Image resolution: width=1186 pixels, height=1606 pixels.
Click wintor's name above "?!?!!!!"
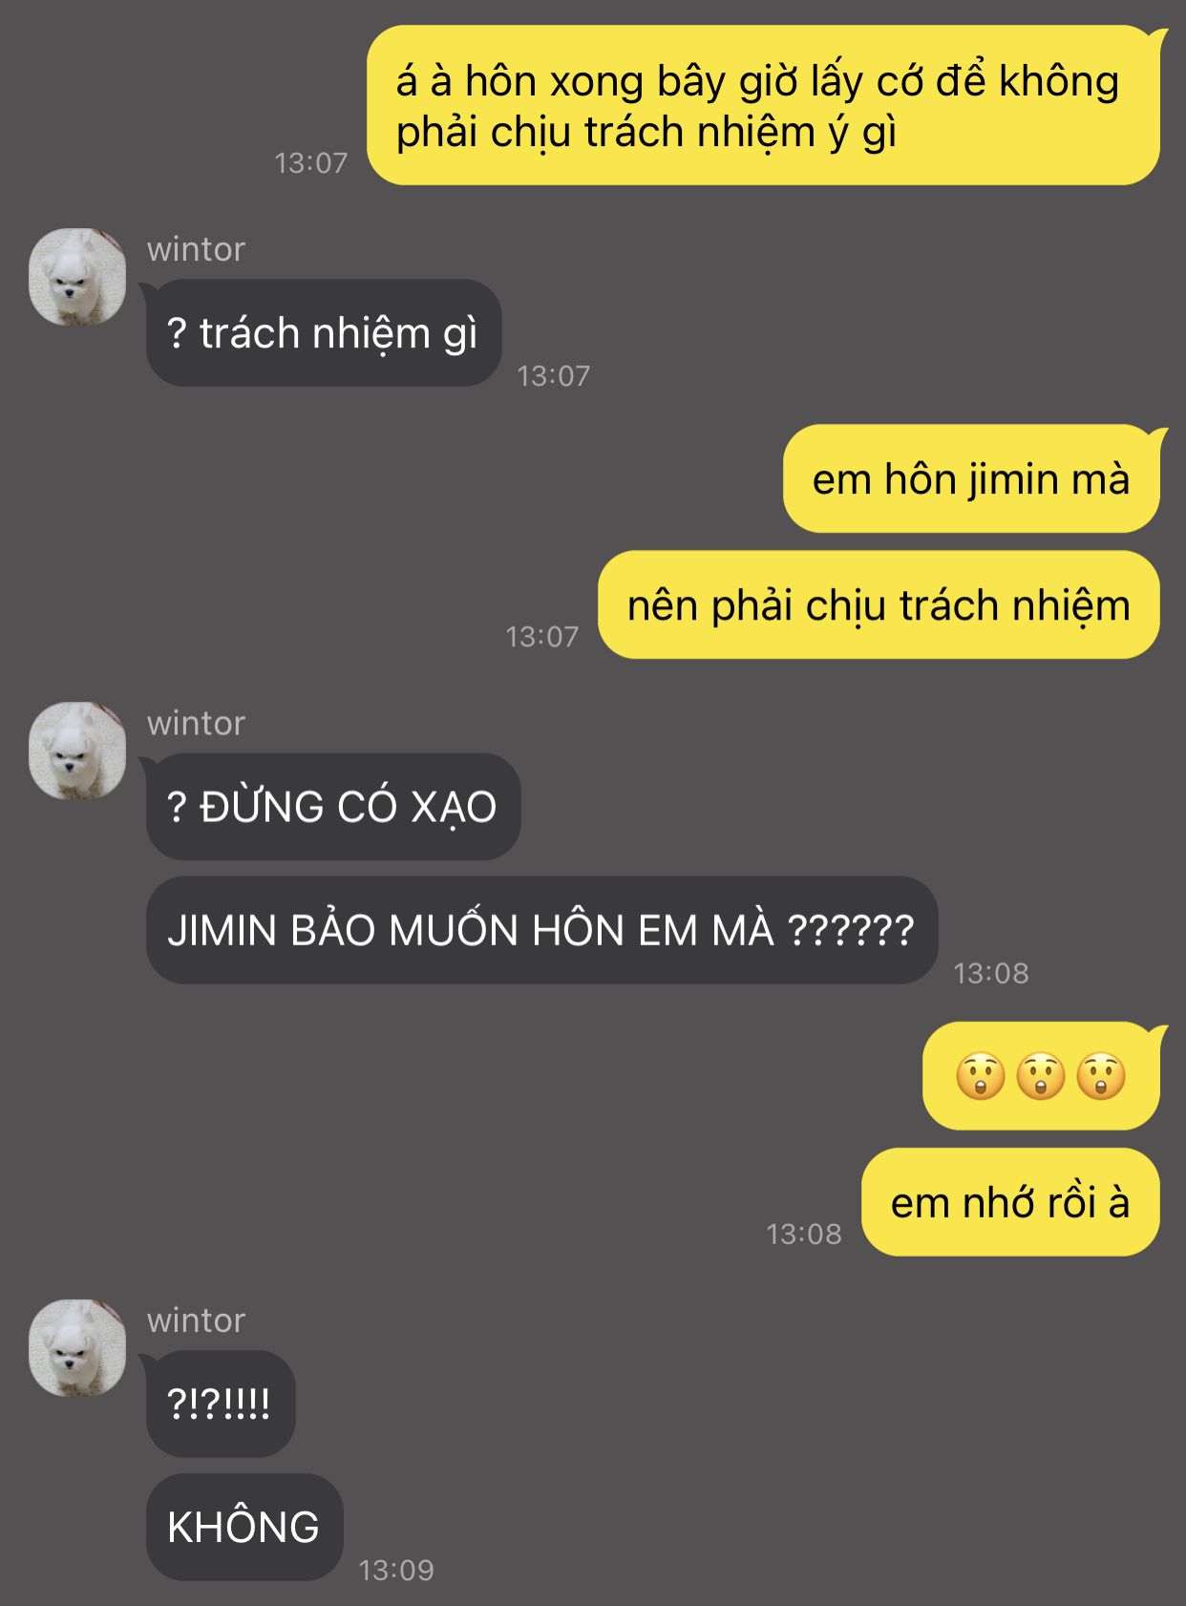(x=196, y=1321)
